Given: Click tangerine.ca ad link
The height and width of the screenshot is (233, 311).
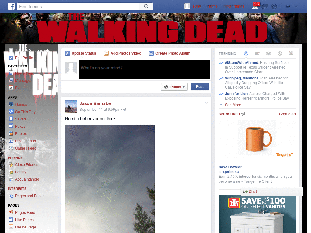Looking at the screenshot, I should point(229,172).
